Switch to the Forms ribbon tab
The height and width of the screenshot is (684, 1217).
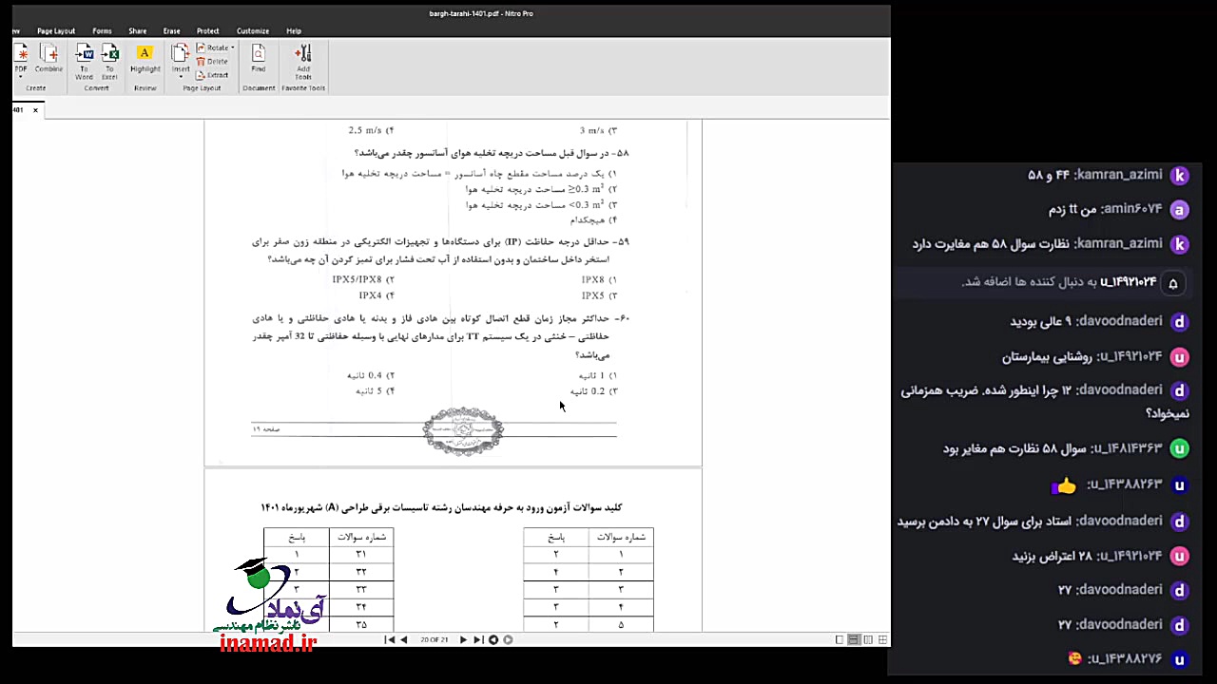tap(102, 30)
